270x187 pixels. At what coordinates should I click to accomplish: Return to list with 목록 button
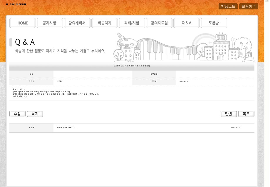click(246, 114)
